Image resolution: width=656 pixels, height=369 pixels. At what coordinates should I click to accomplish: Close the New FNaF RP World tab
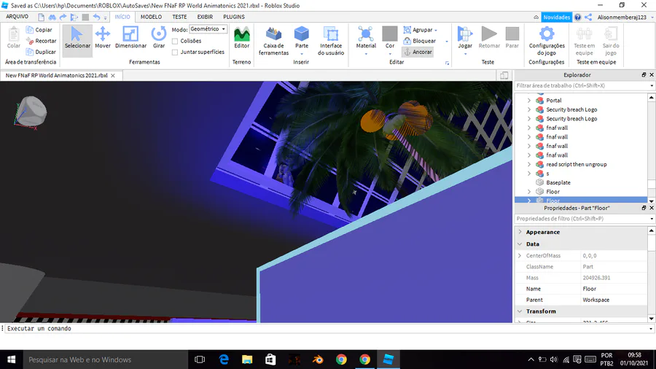click(x=112, y=76)
